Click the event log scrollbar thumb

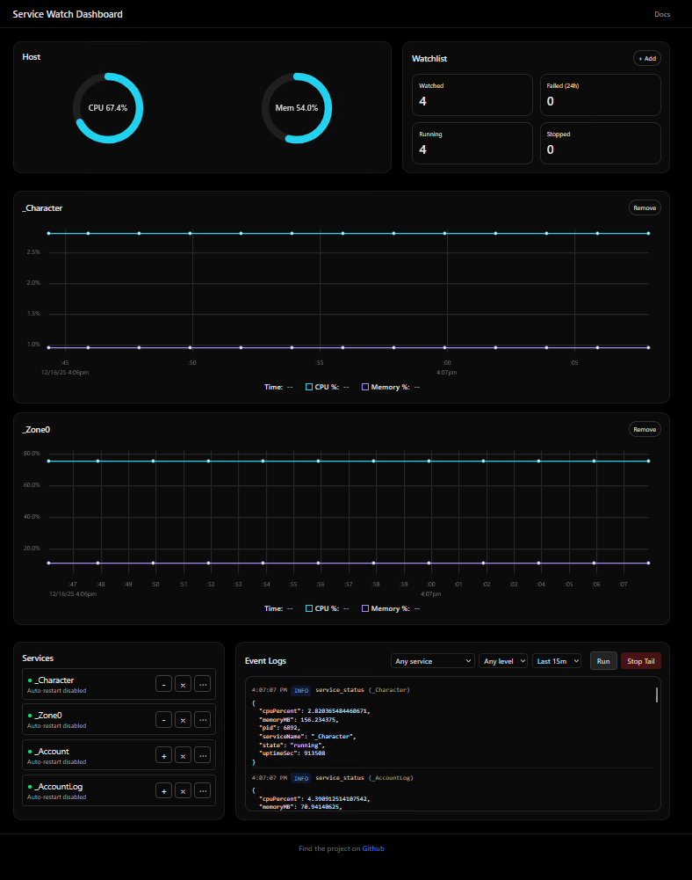tap(657, 695)
